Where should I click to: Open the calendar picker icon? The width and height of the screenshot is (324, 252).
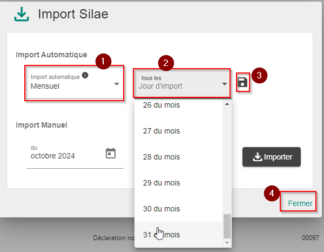[111, 154]
